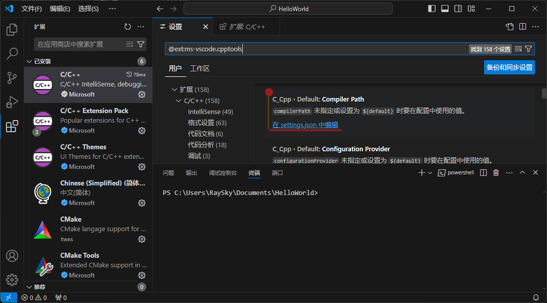Toggle primary side bar layout icon
547x303 pixels.
coord(432,9)
